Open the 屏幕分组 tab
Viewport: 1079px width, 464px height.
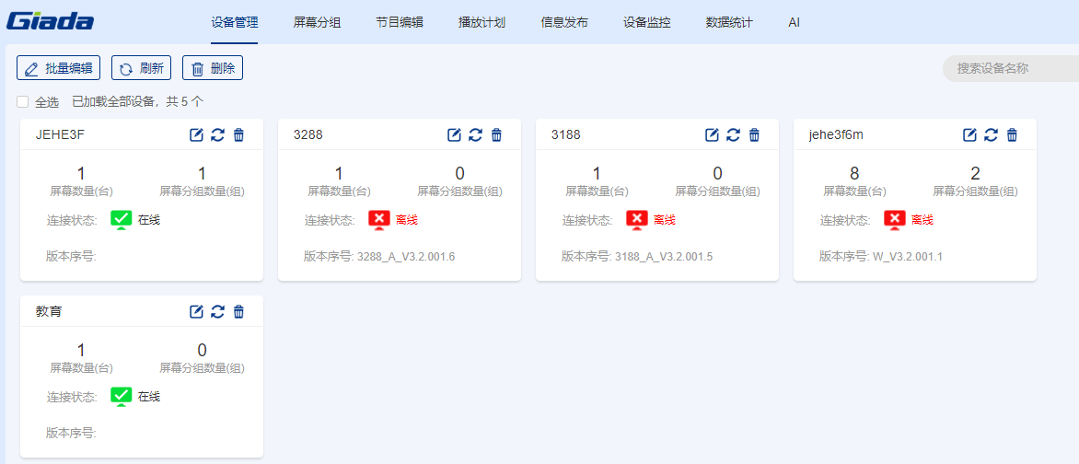click(x=317, y=22)
